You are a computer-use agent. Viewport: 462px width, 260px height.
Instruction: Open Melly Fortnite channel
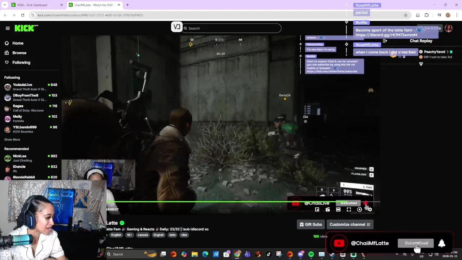click(31, 118)
